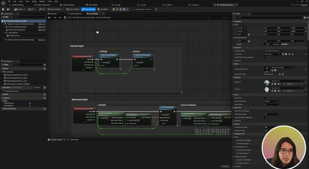Clear the Anim Class with X icon
The width and height of the screenshot is (309, 169).
pyautogui.click(x=293, y=54)
